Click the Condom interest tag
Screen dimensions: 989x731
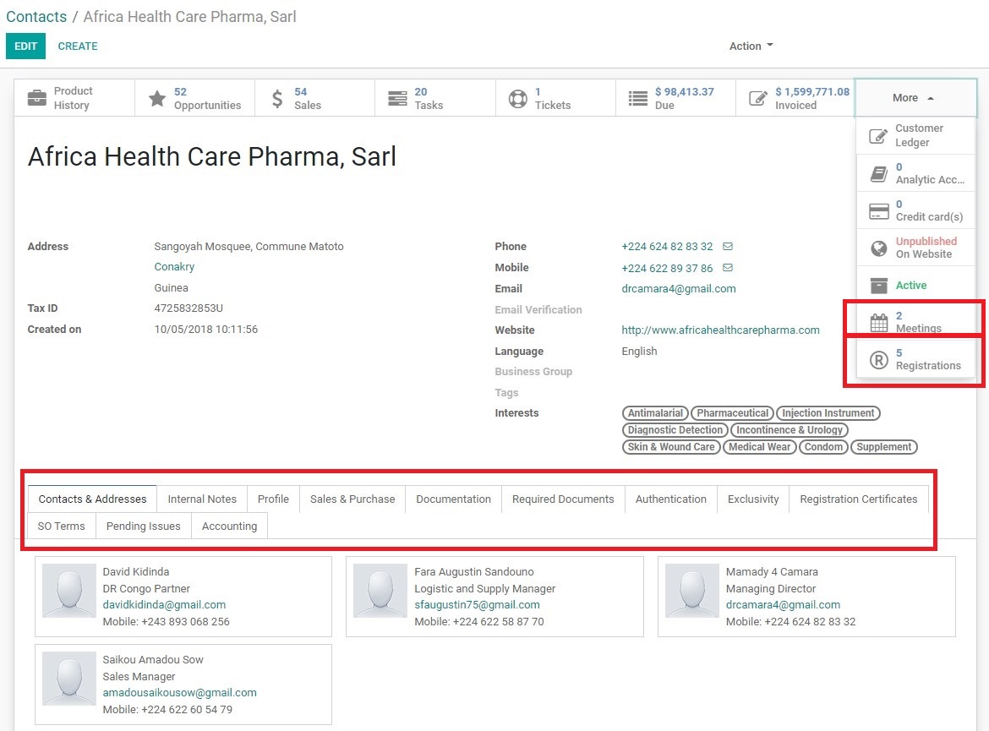[823, 447]
